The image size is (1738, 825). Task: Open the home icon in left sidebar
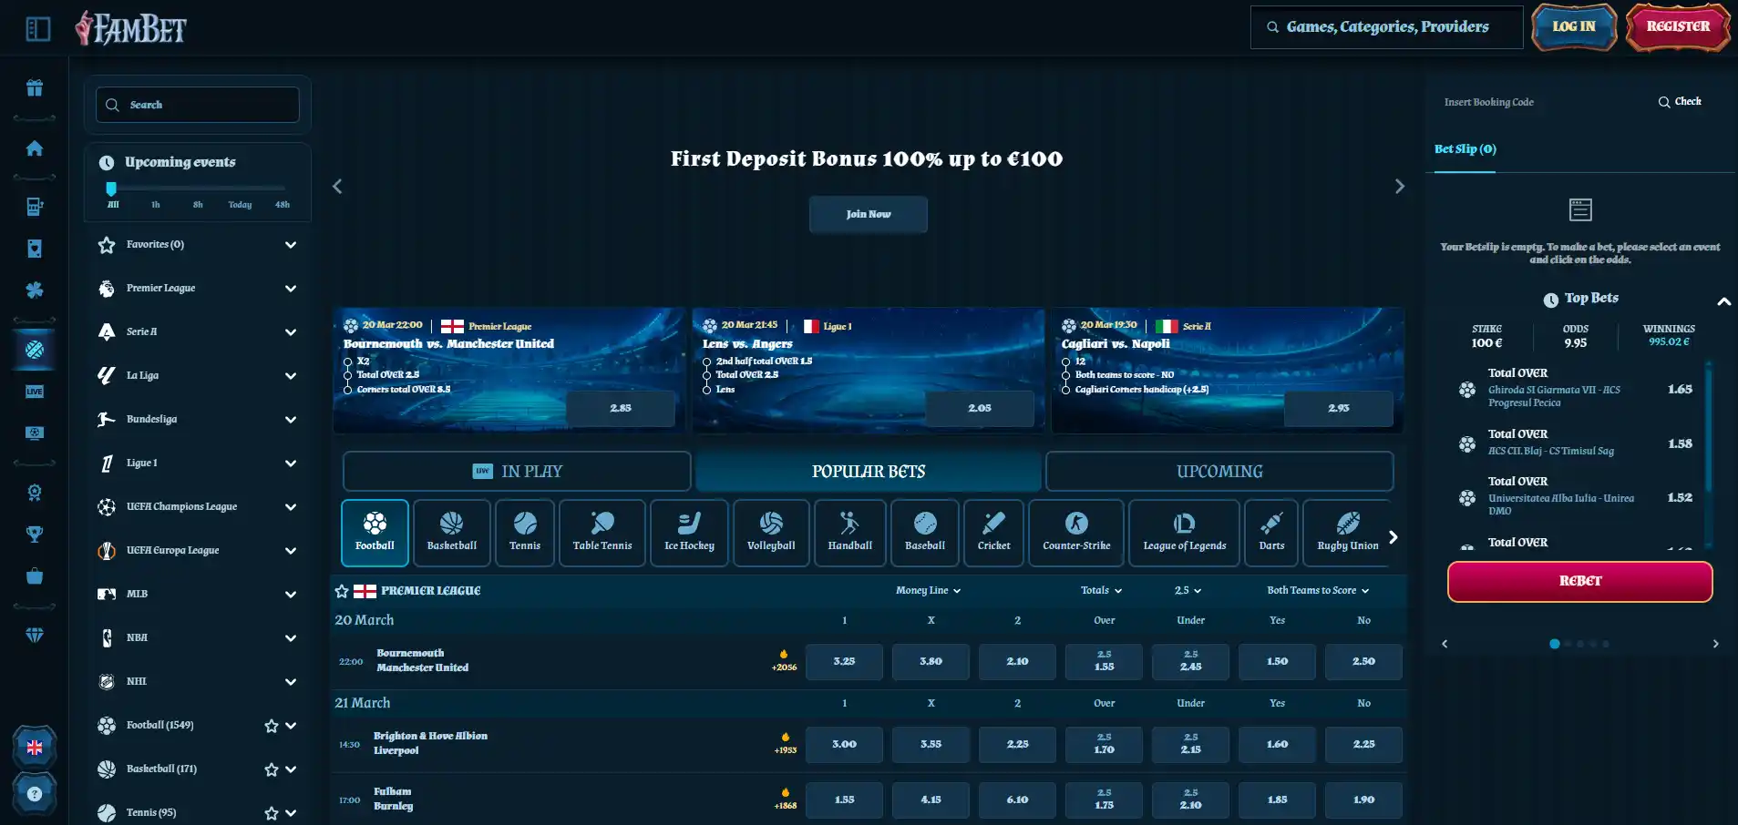coord(35,148)
